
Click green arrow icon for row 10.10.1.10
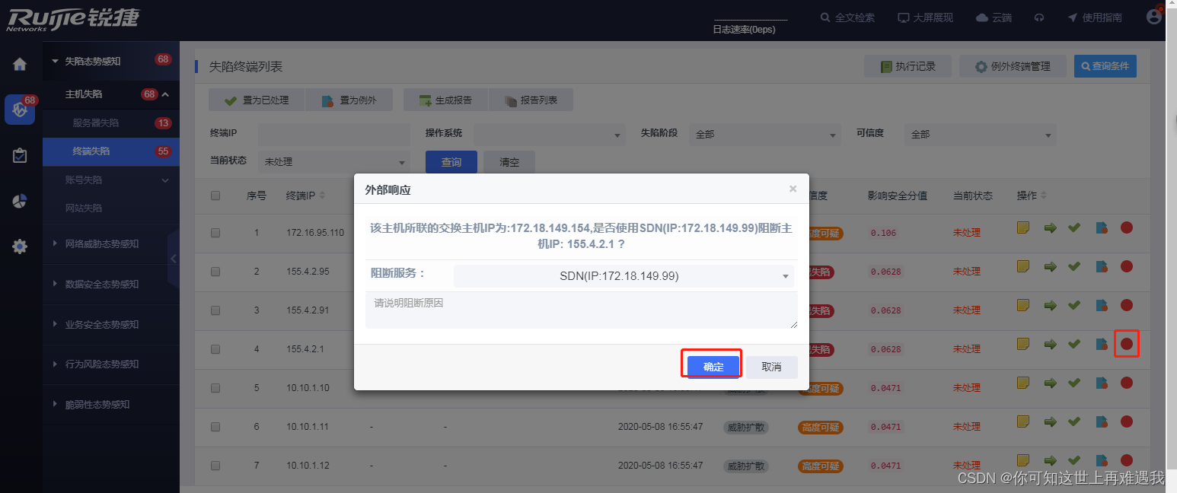(x=1050, y=383)
